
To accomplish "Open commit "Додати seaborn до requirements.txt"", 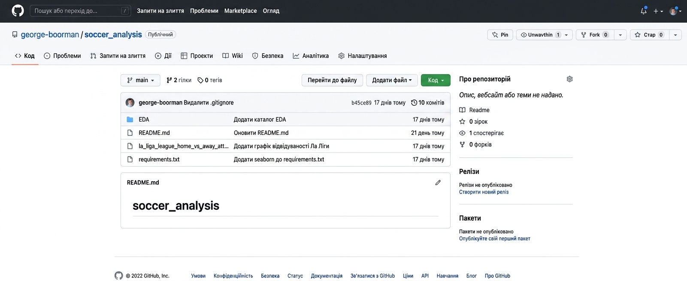I will point(279,159).
